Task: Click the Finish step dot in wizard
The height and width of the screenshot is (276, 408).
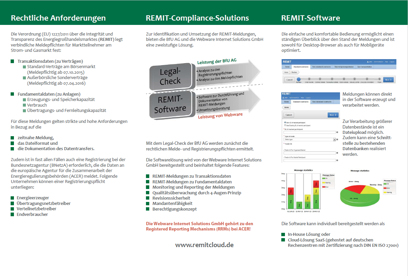Action: 379,79
